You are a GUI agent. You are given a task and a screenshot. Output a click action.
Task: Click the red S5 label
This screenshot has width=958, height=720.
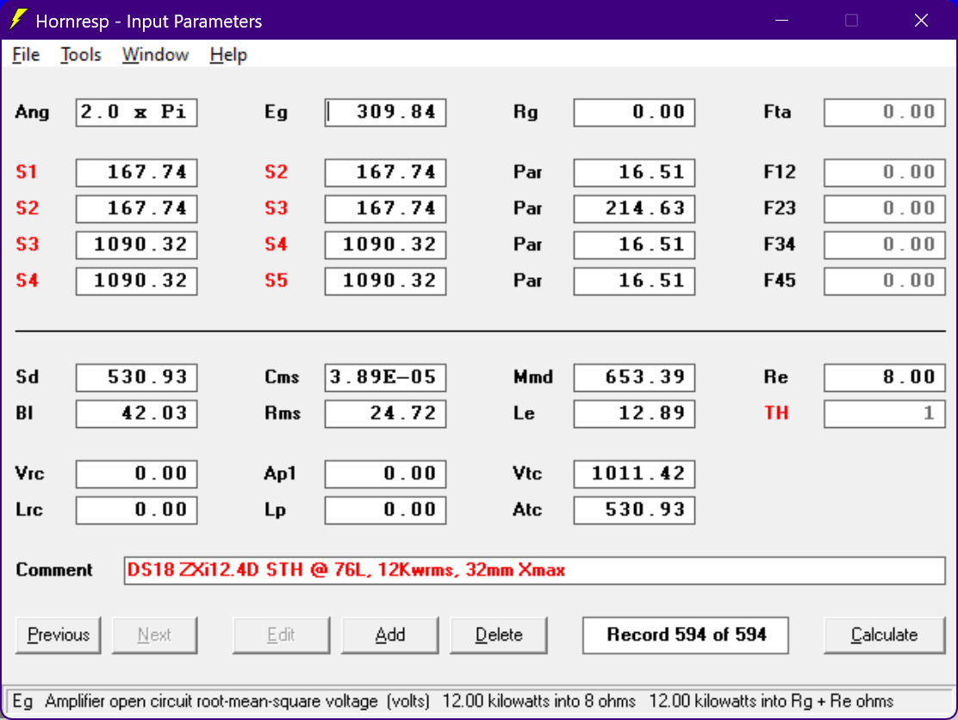click(x=277, y=281)
